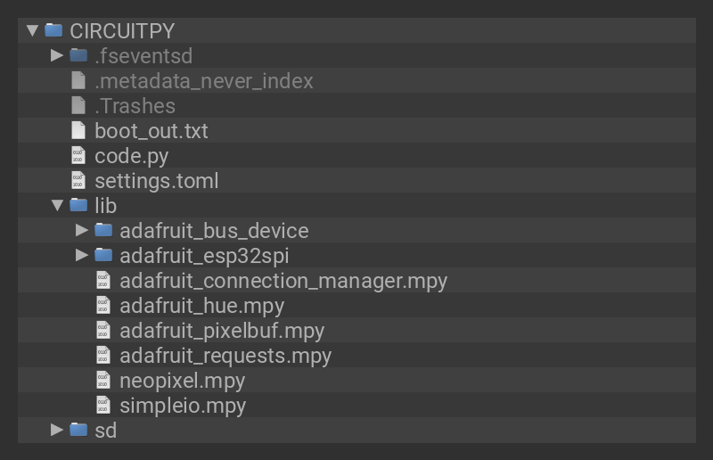The width and height of the screenshot is (713, 460).
Task: Select the hidden .Trashes item
Action: tap(135, 106)
